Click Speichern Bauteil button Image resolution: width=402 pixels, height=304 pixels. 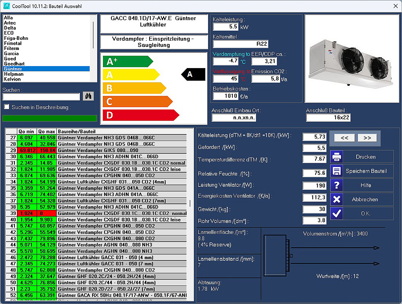coord(362,171)
